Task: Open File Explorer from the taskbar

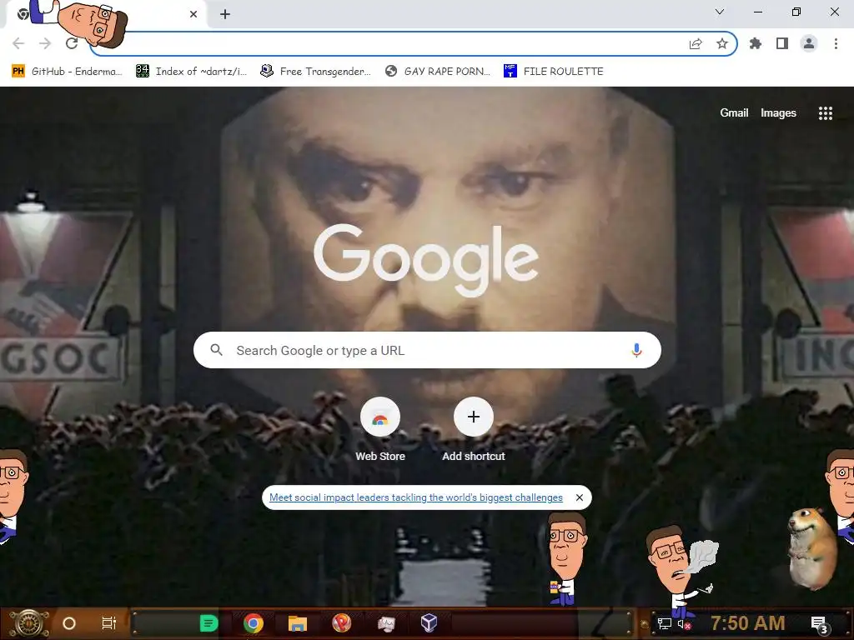Action: (x=298, y=623)
